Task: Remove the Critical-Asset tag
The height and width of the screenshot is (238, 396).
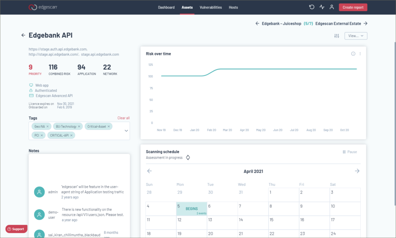Action: [109, 126]
